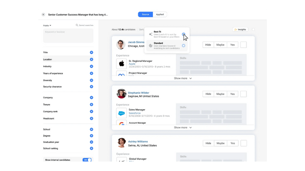Click the Insights button
305x171 pixels.
240,29
